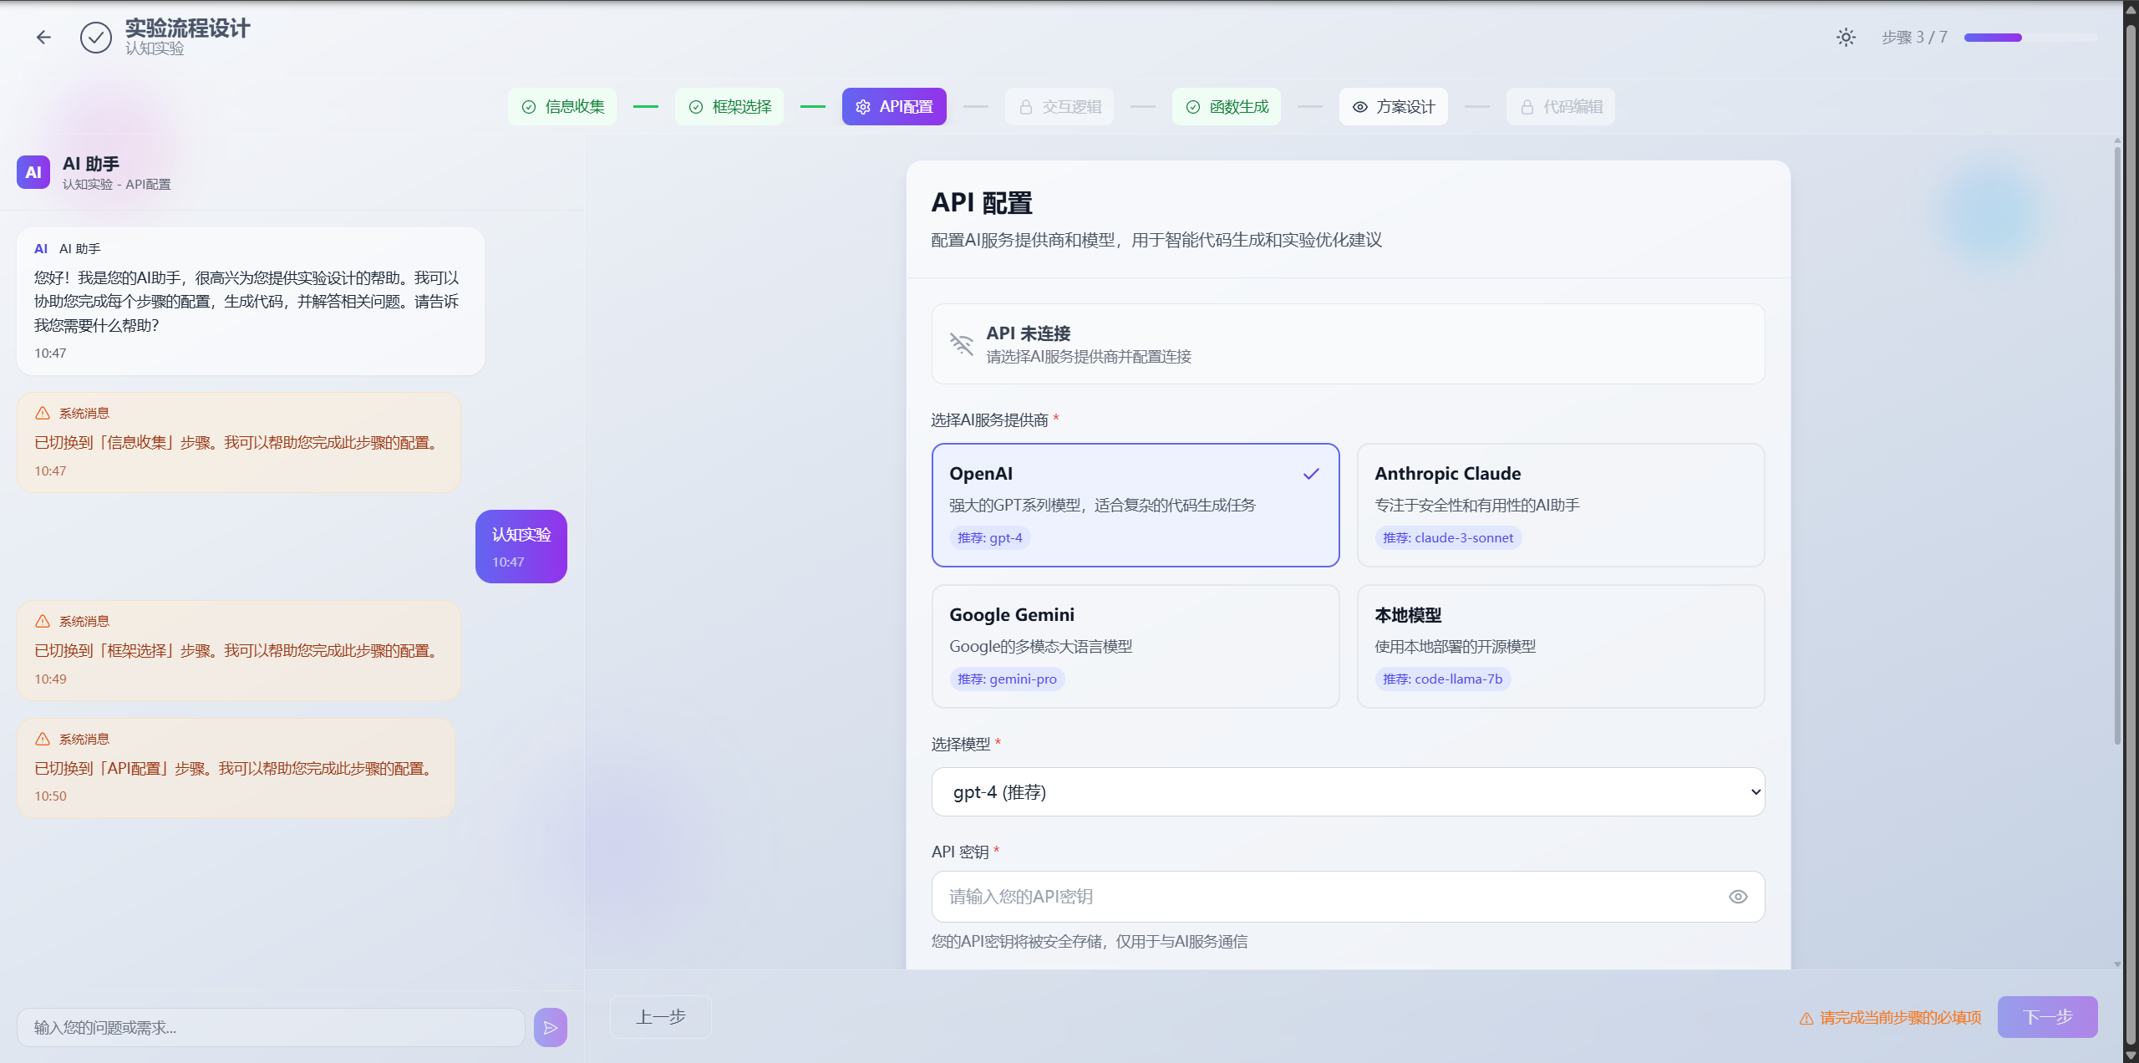
Task: Click the lock icon in the 代码编辑 step
Action: (x=1527, y=107)
